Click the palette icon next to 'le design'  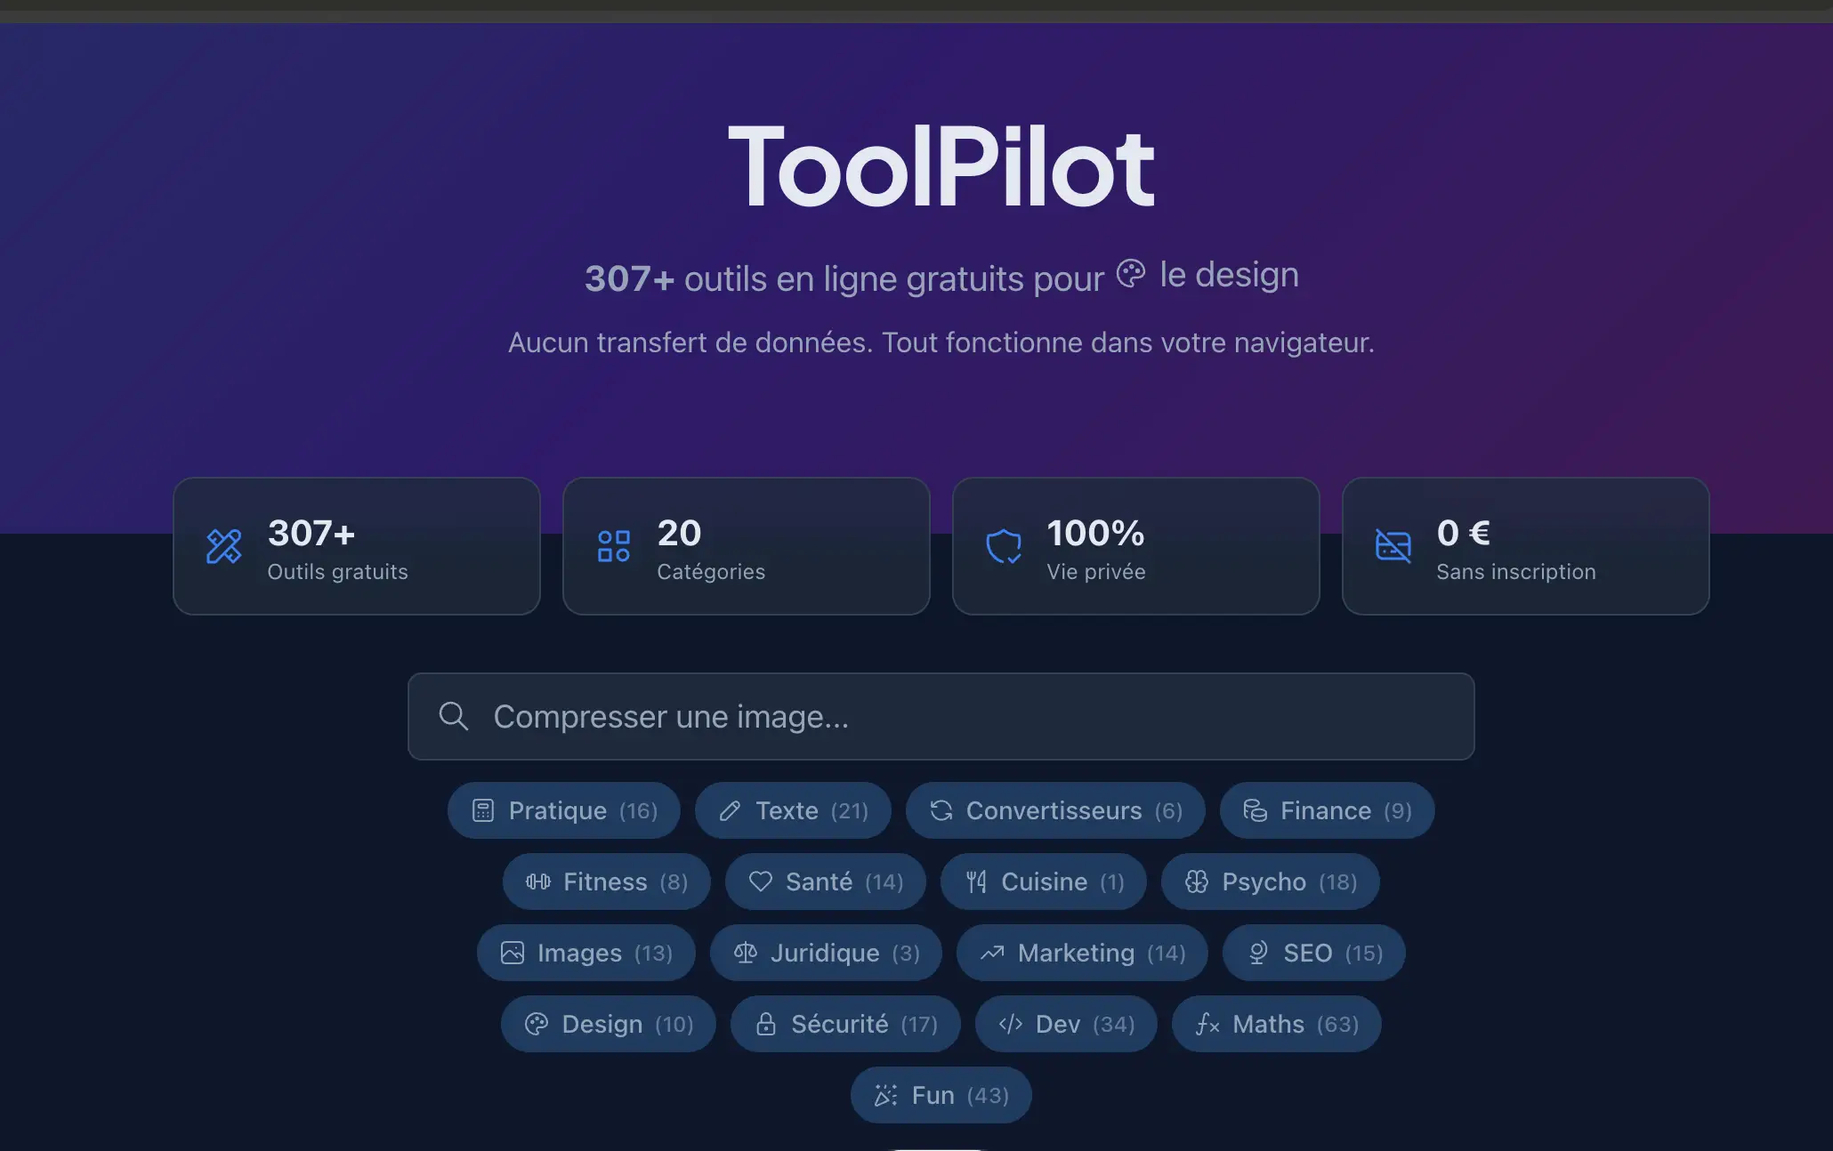pos(1132,273)
